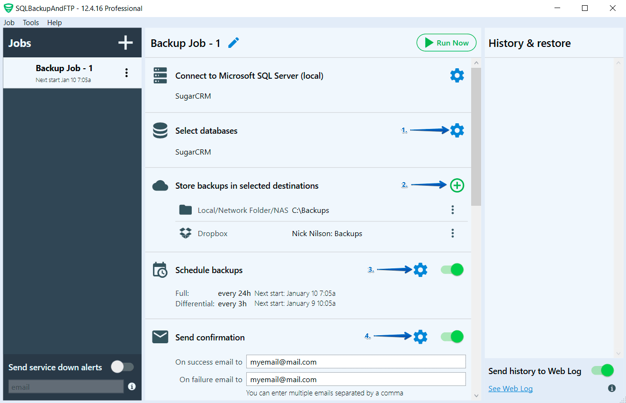Click the info icon beside See Web Log
626x403 pixels.
[x=612, y=388]
